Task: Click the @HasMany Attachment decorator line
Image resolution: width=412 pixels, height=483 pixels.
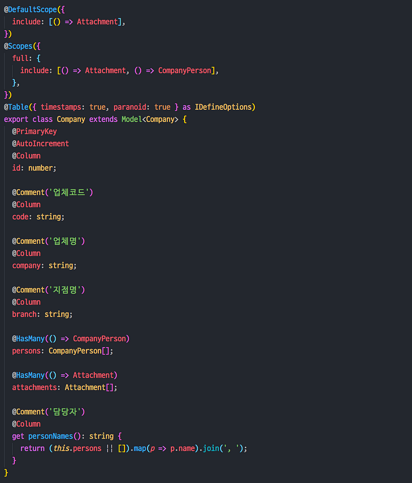Action: coord(64,375)
